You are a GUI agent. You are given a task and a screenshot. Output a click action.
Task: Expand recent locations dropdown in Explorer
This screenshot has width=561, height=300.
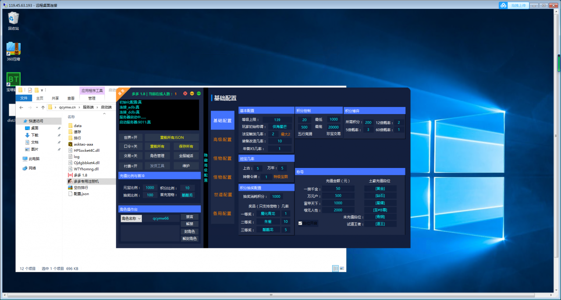[x=37, y=107]
